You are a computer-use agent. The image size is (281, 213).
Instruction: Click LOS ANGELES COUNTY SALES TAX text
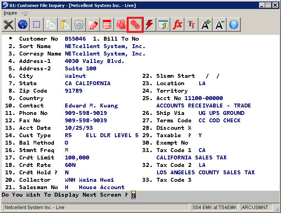click(x=206, y=172)
